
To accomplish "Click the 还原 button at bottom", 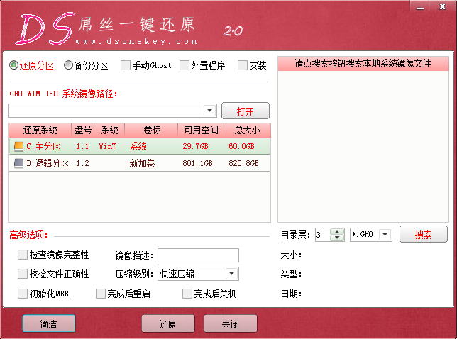I will [x=168, y=323].
